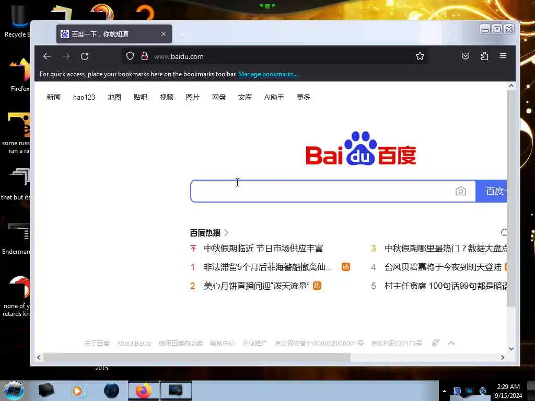Open hot search item 1 非法滞留5个月
535x401 pixels.
pyautogui.click(x=267, y=267)
